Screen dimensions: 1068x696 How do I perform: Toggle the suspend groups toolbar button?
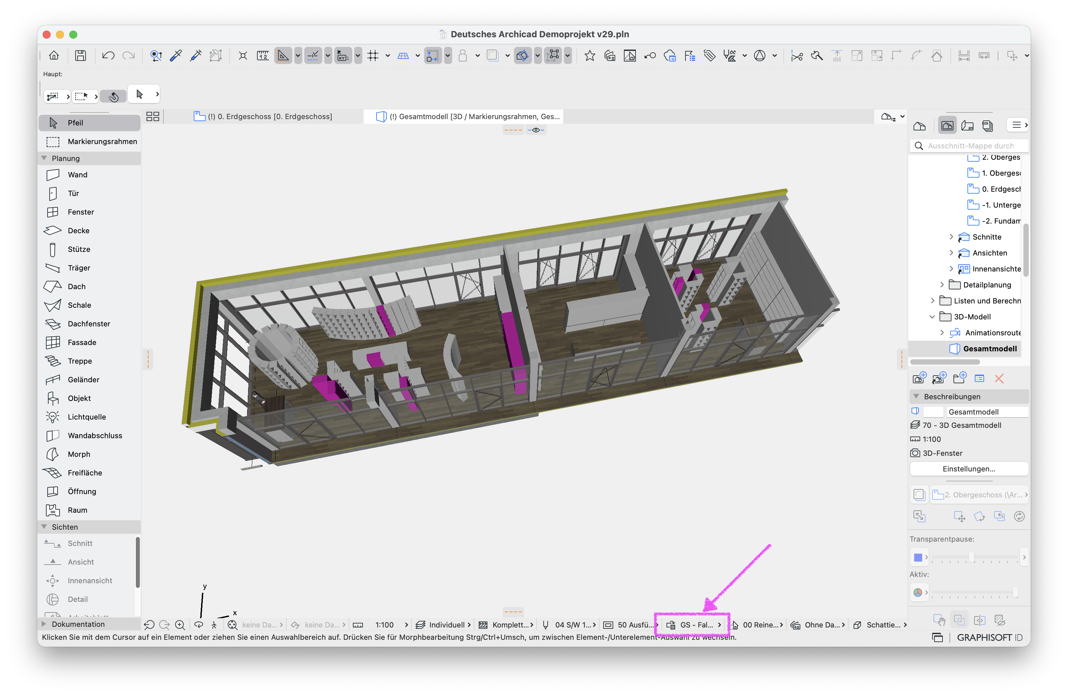point(554,56)
